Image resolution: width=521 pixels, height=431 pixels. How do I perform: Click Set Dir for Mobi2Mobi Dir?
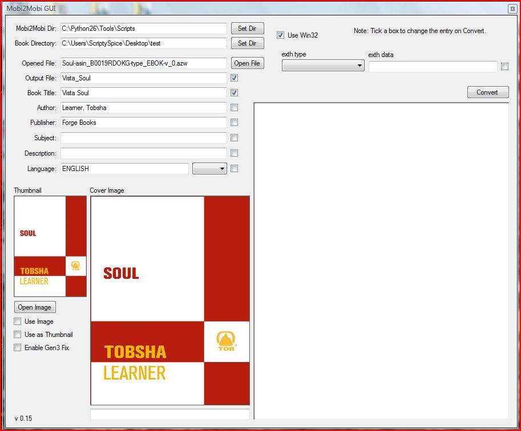coord(247,29)
